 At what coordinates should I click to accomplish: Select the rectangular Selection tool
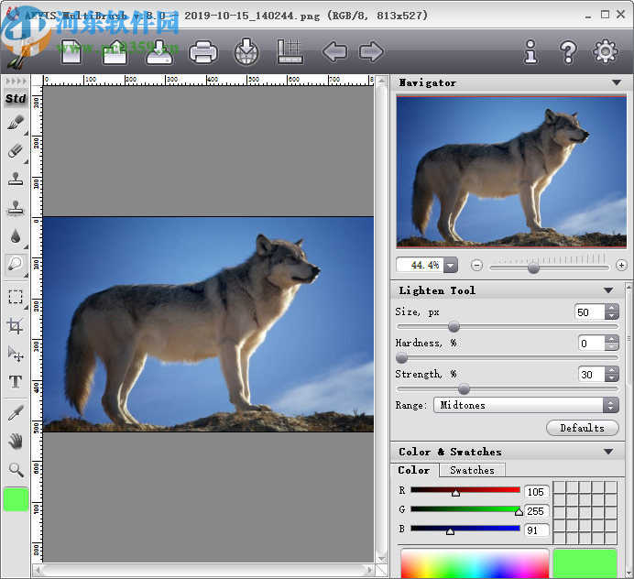pos(16,297)
